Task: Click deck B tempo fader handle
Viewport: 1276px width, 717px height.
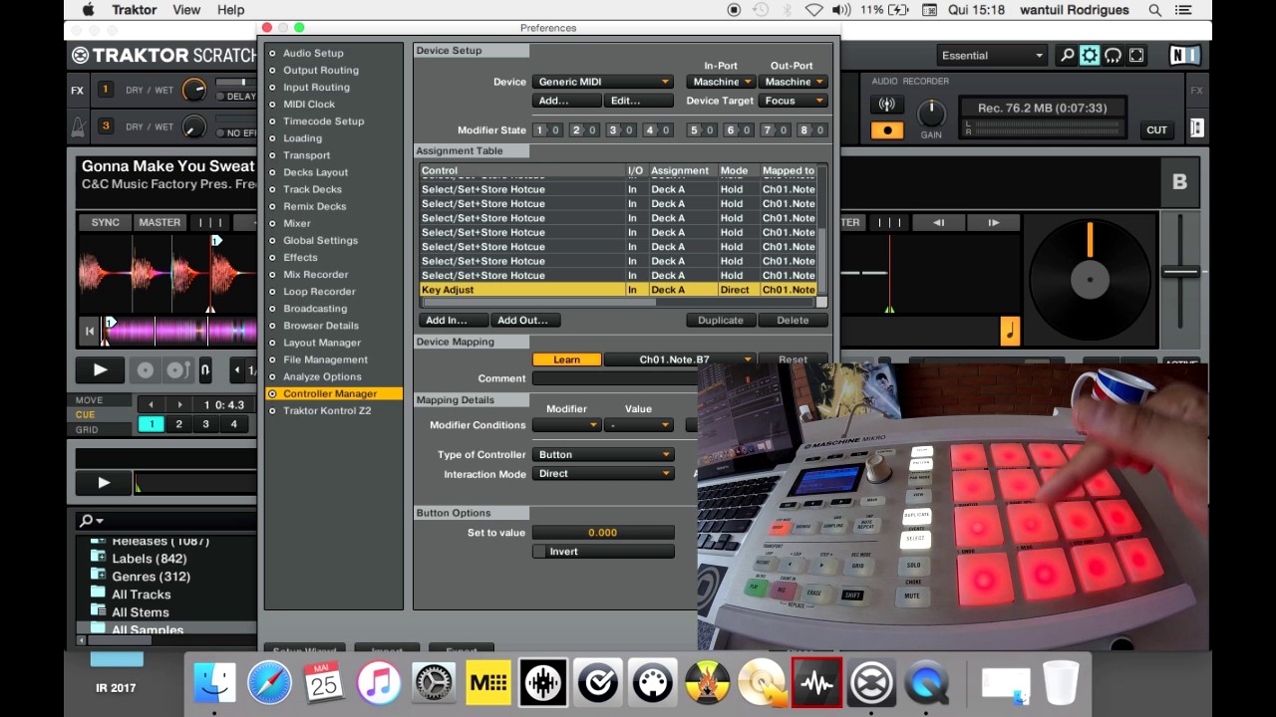Action: 1180,271
